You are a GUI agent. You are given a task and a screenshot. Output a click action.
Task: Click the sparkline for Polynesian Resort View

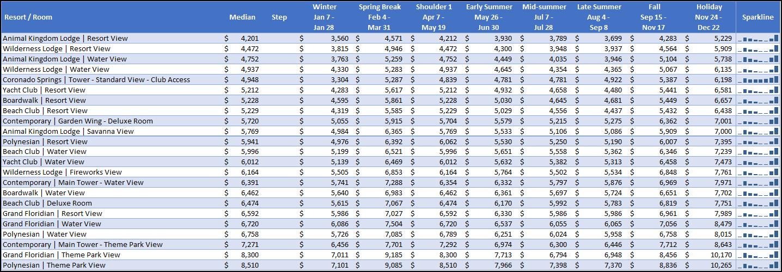point(758,141)
